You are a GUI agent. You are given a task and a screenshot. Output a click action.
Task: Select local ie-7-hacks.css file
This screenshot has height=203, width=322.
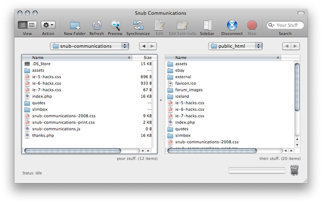47,90
